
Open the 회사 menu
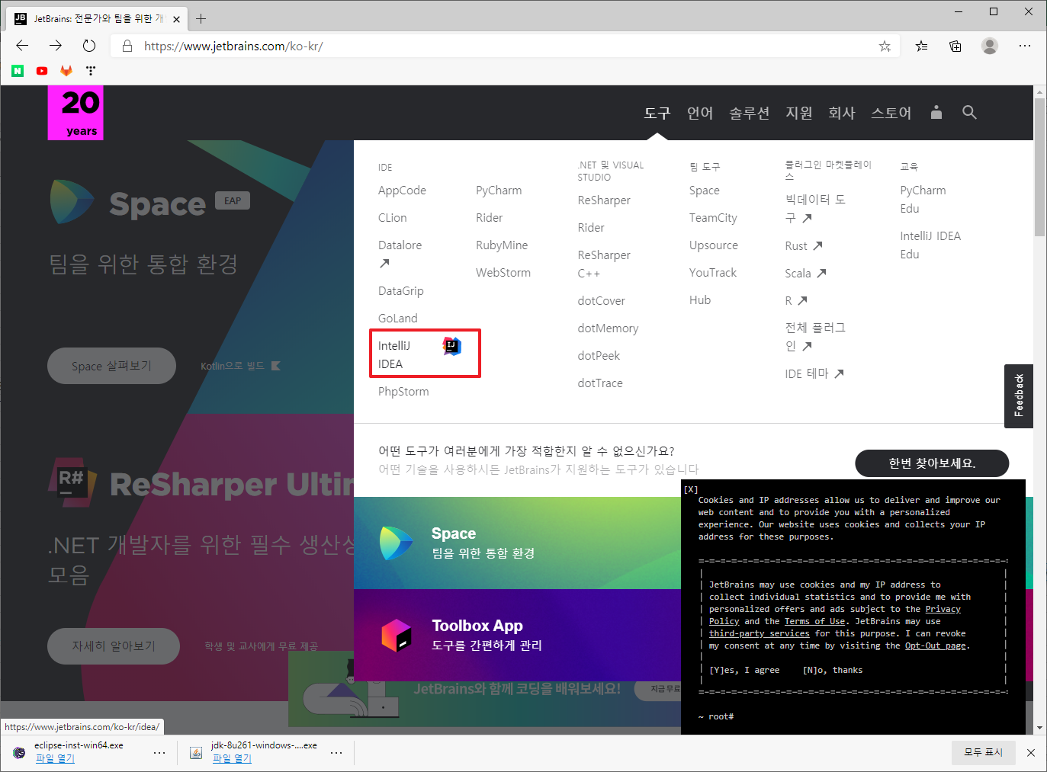842,113
